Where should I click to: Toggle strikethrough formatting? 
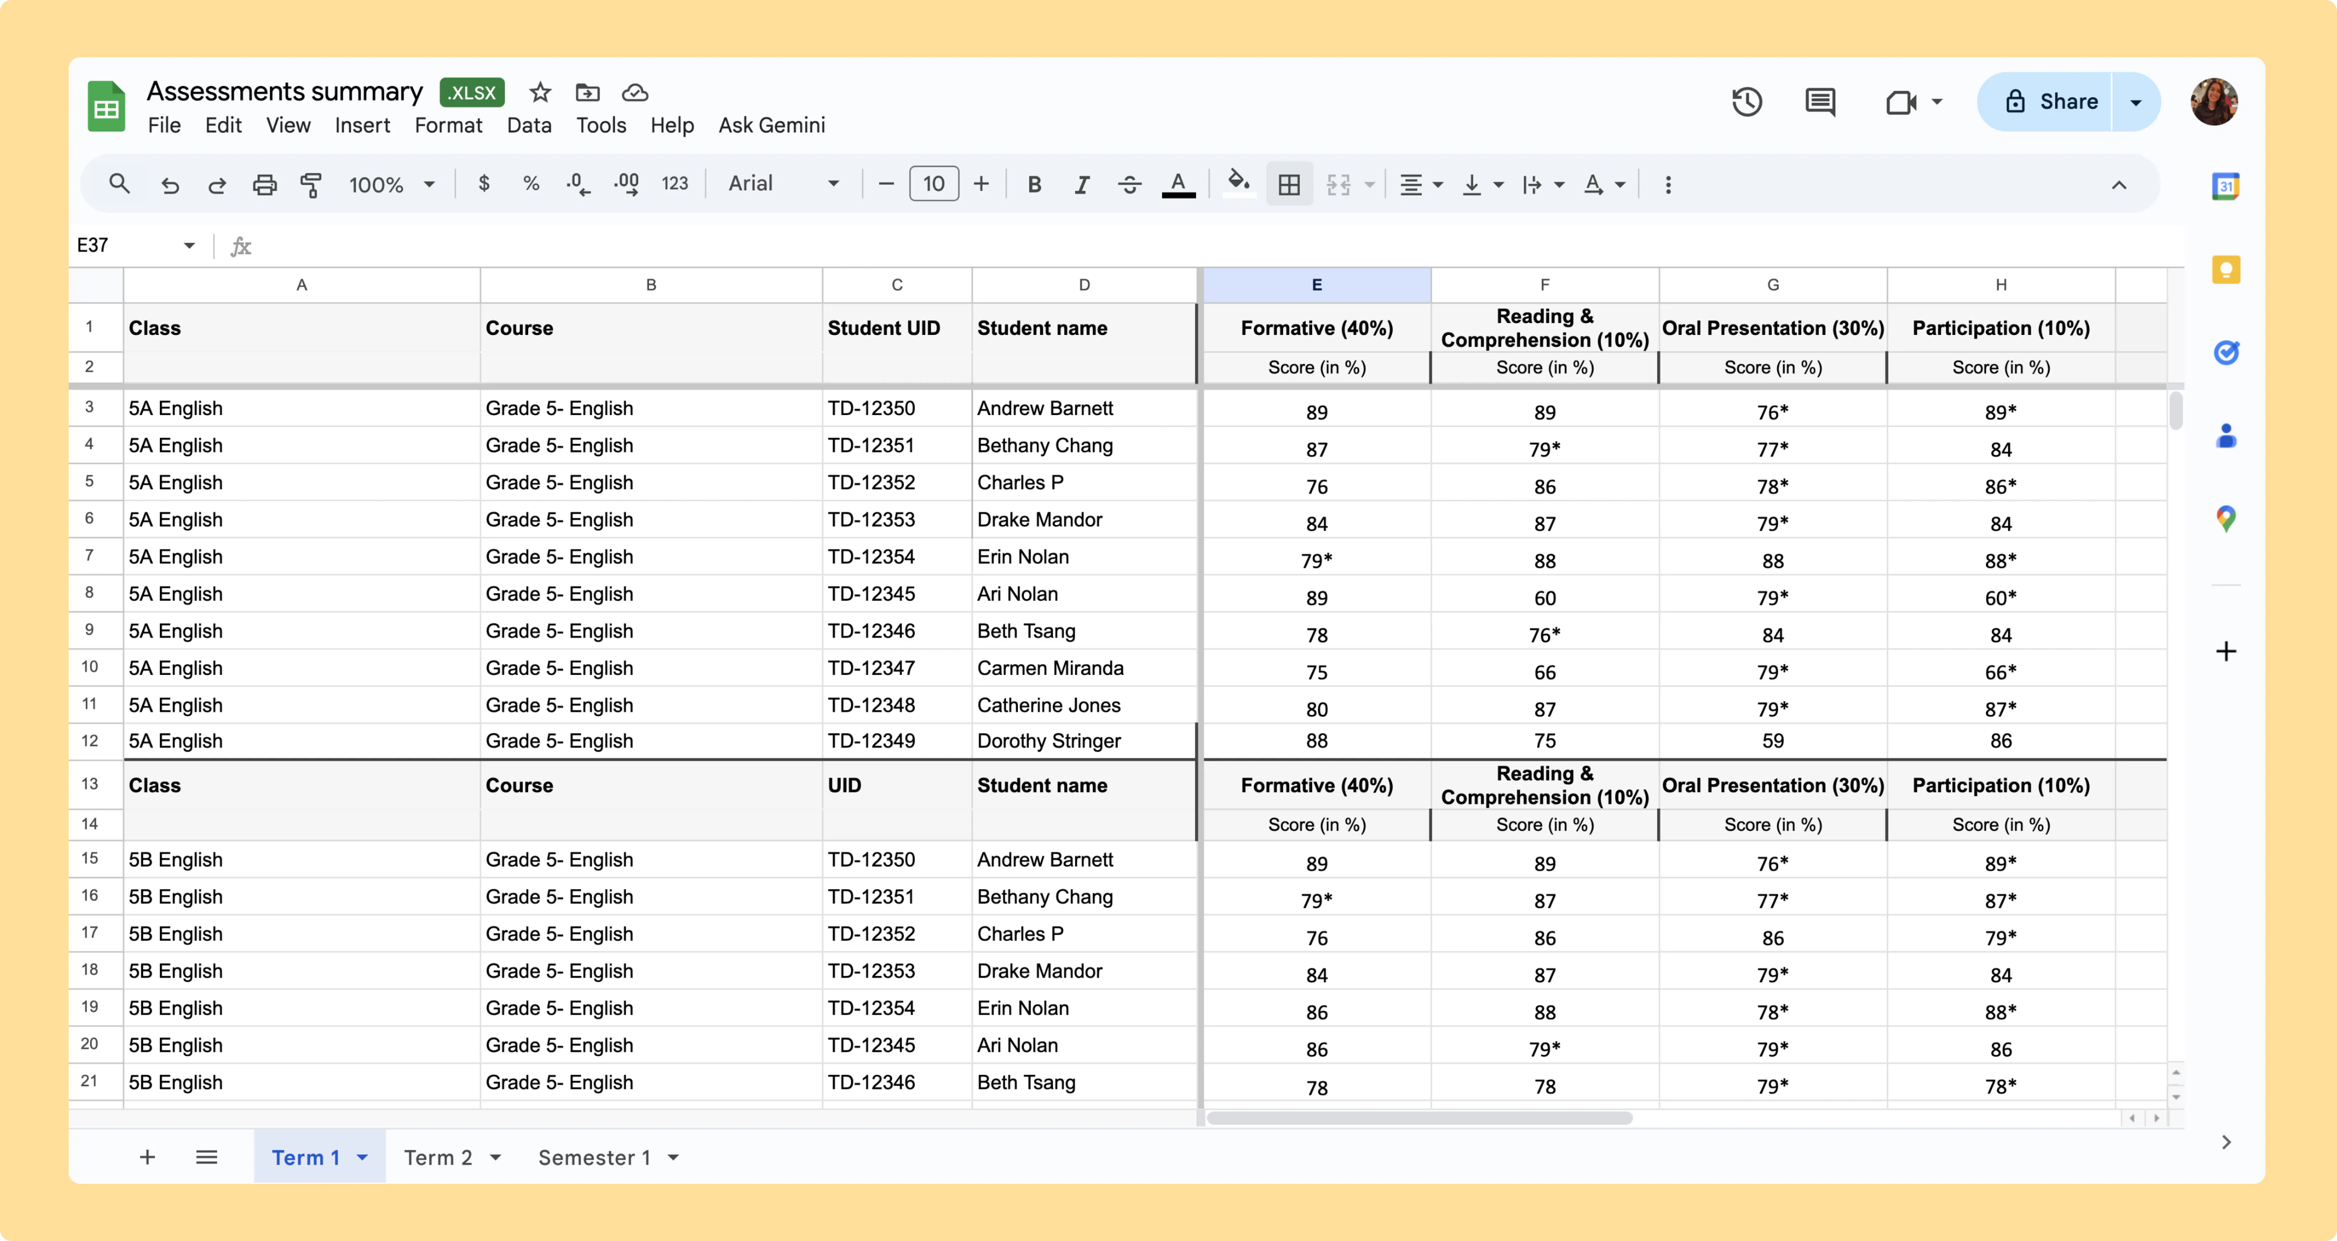pyautogui.click(x=1130, y=185)
